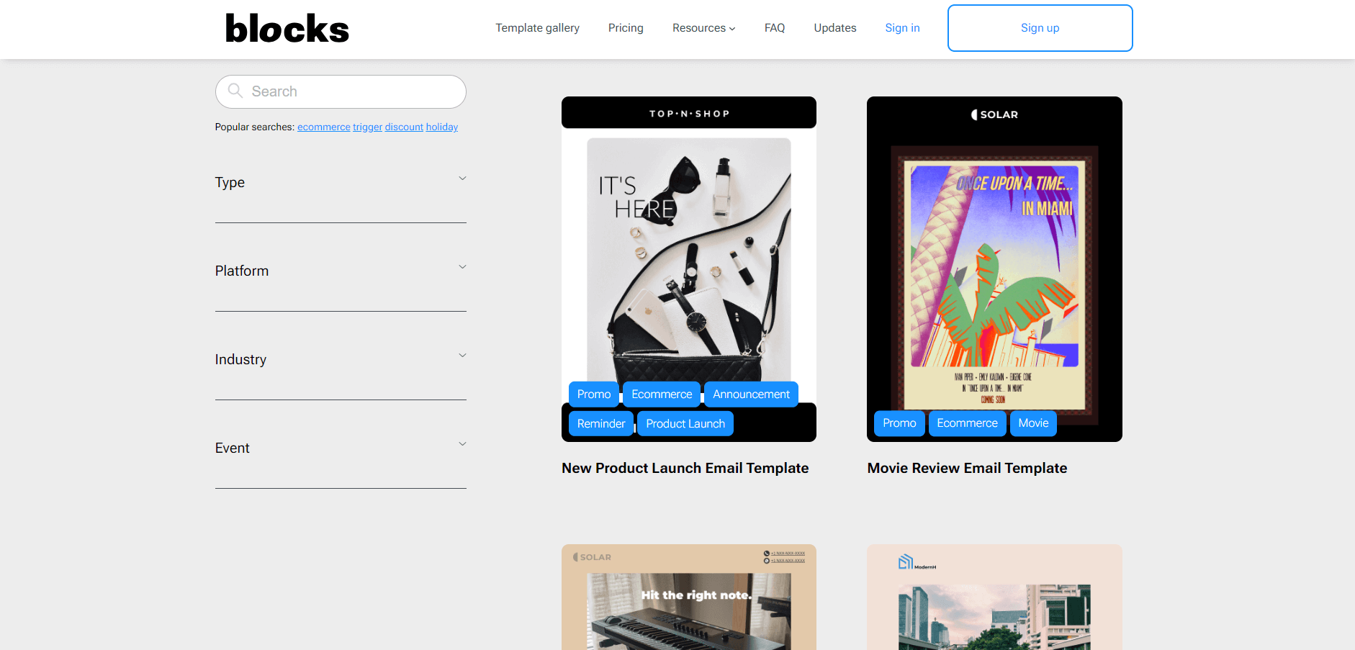The height and width of the screenshot is (650, 1355).
Task: Open the New Product Launch template thumbnail
Action: pyautogui.click(x=689, y=268)
